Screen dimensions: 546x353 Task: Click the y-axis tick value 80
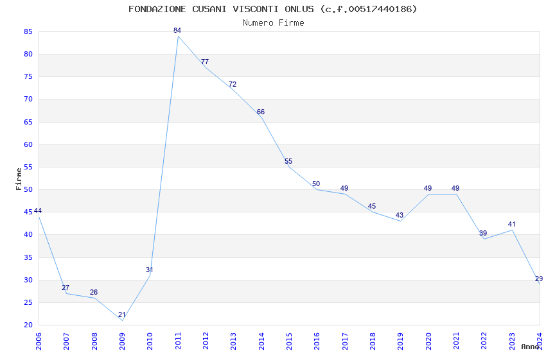pos(28,54)
